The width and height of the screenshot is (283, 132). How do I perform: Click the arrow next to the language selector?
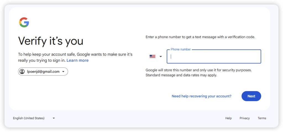(x=54, y=118)
